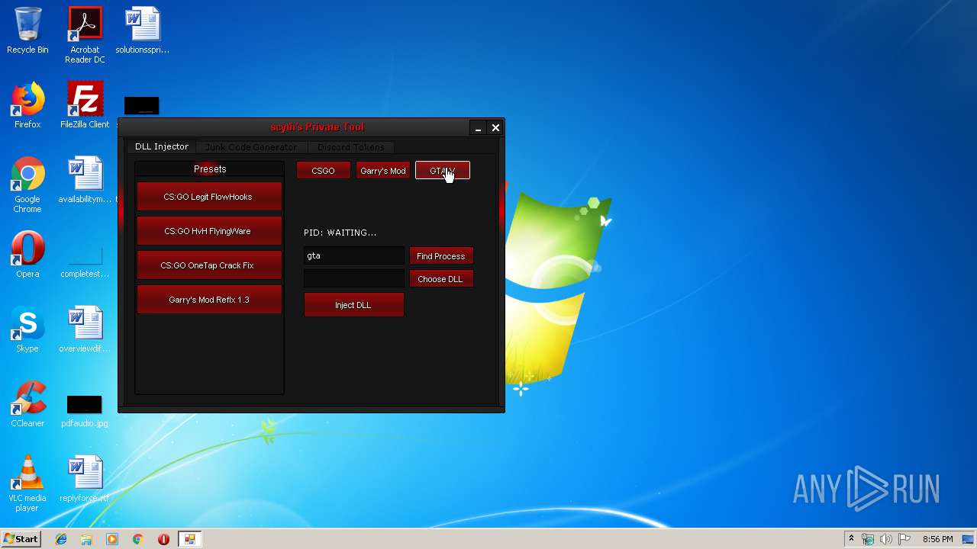Launch Firefox from the desktop

pos(27,106)
